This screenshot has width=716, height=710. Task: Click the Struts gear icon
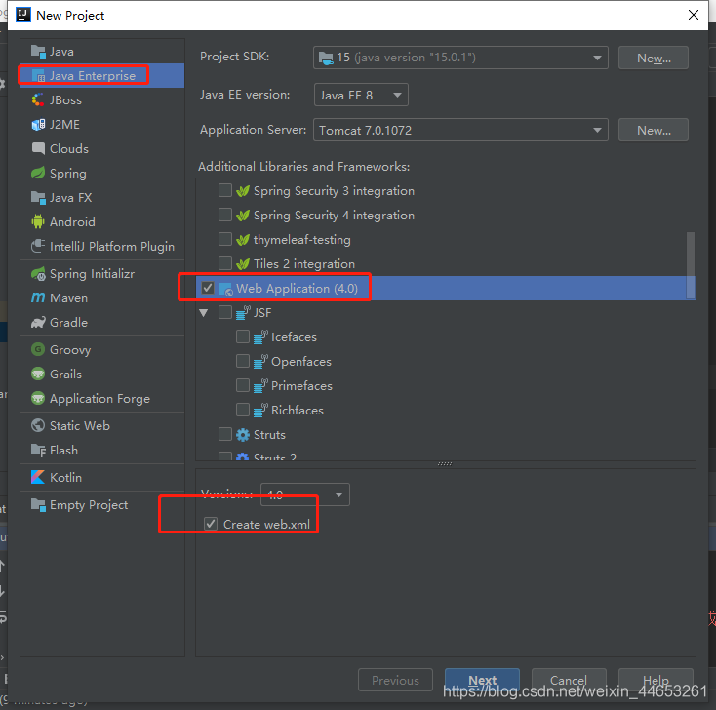pyautogui.click(x=243, y=435)
